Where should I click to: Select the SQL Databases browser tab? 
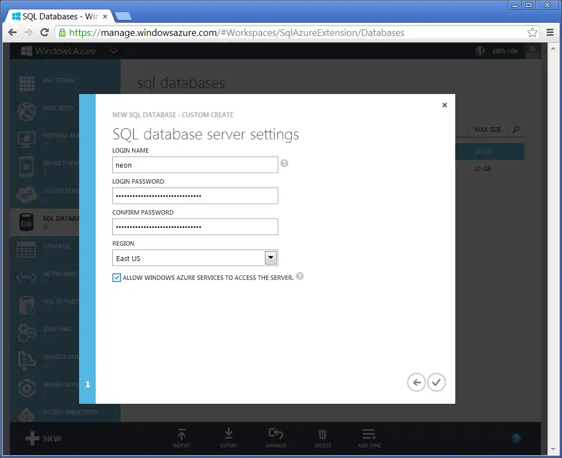(x=59, y=17)
